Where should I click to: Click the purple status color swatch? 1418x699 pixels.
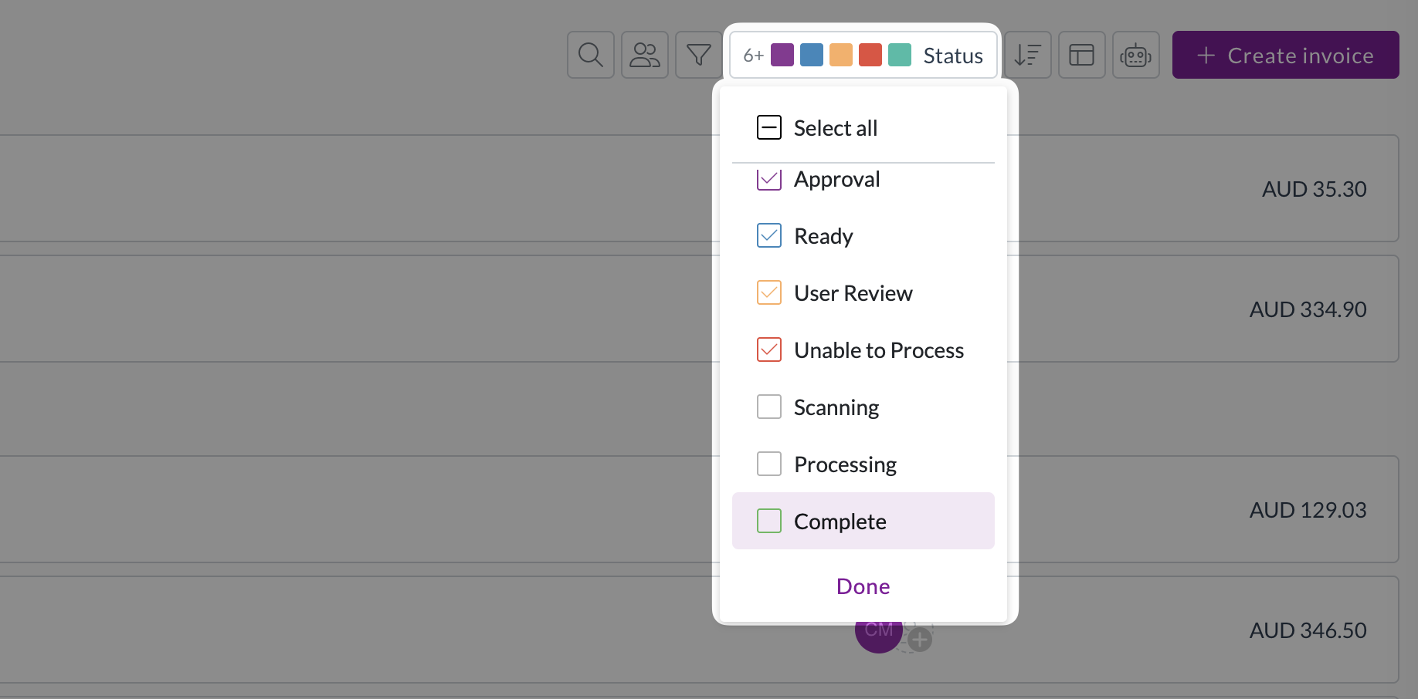pos(782,55)
